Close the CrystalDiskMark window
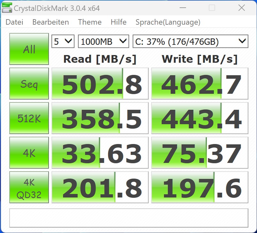This screenshot has height=233, width=257. point(242,8)
